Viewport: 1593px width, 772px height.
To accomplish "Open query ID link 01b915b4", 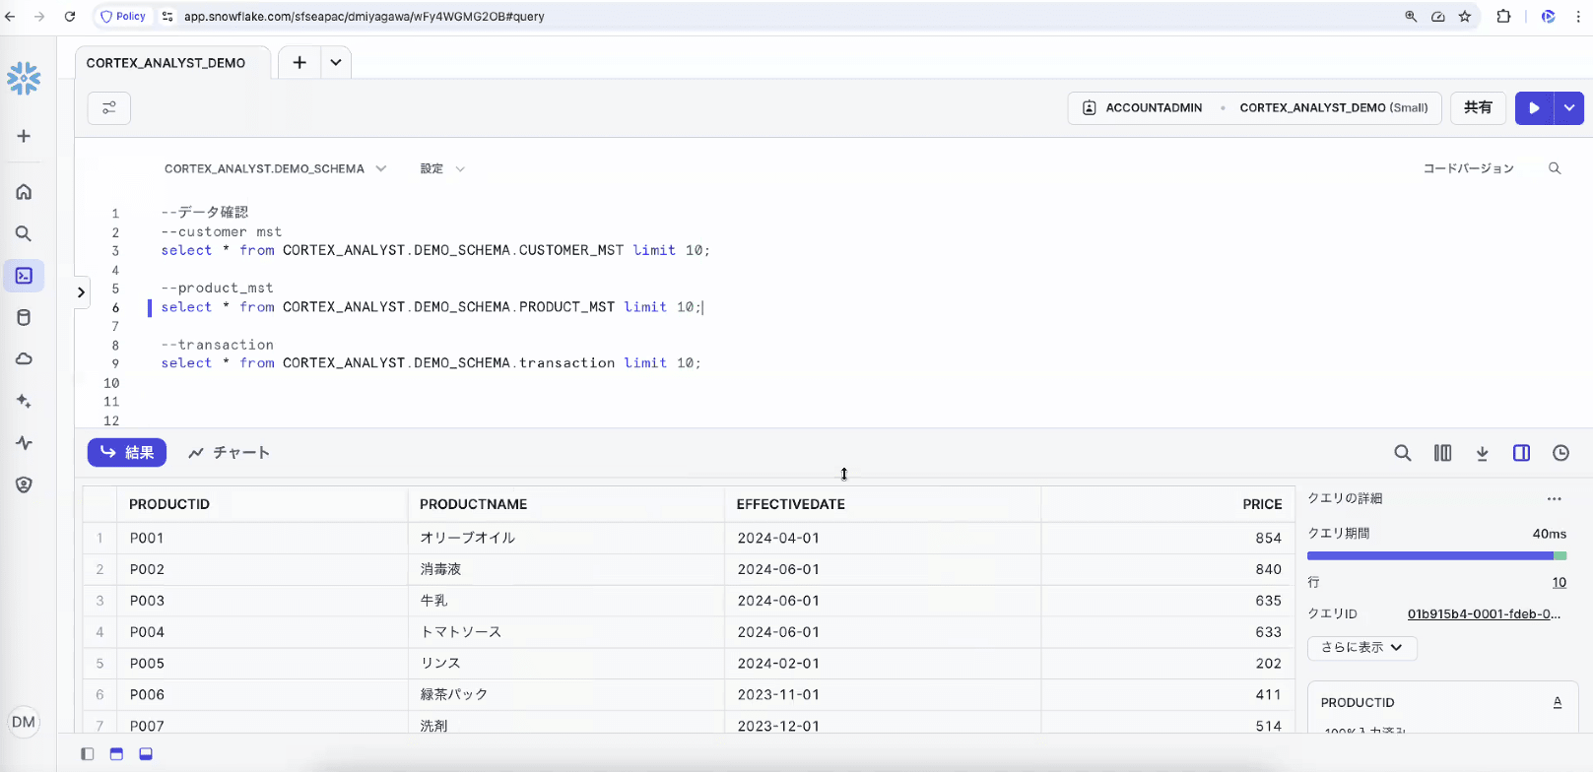I will point(1484,613).
